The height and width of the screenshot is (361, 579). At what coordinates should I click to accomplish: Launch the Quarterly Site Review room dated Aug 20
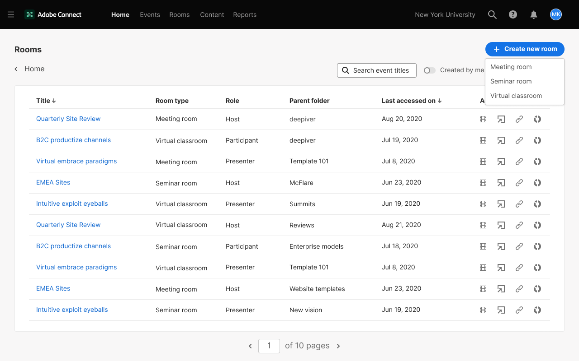501,119
